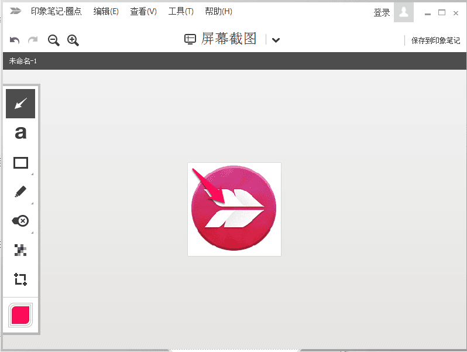Select the Rectangle shape tool
This screenshot has height=352, width=467.
pos(20,163)
